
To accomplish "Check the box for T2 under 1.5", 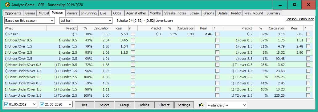I will (133, 89).
